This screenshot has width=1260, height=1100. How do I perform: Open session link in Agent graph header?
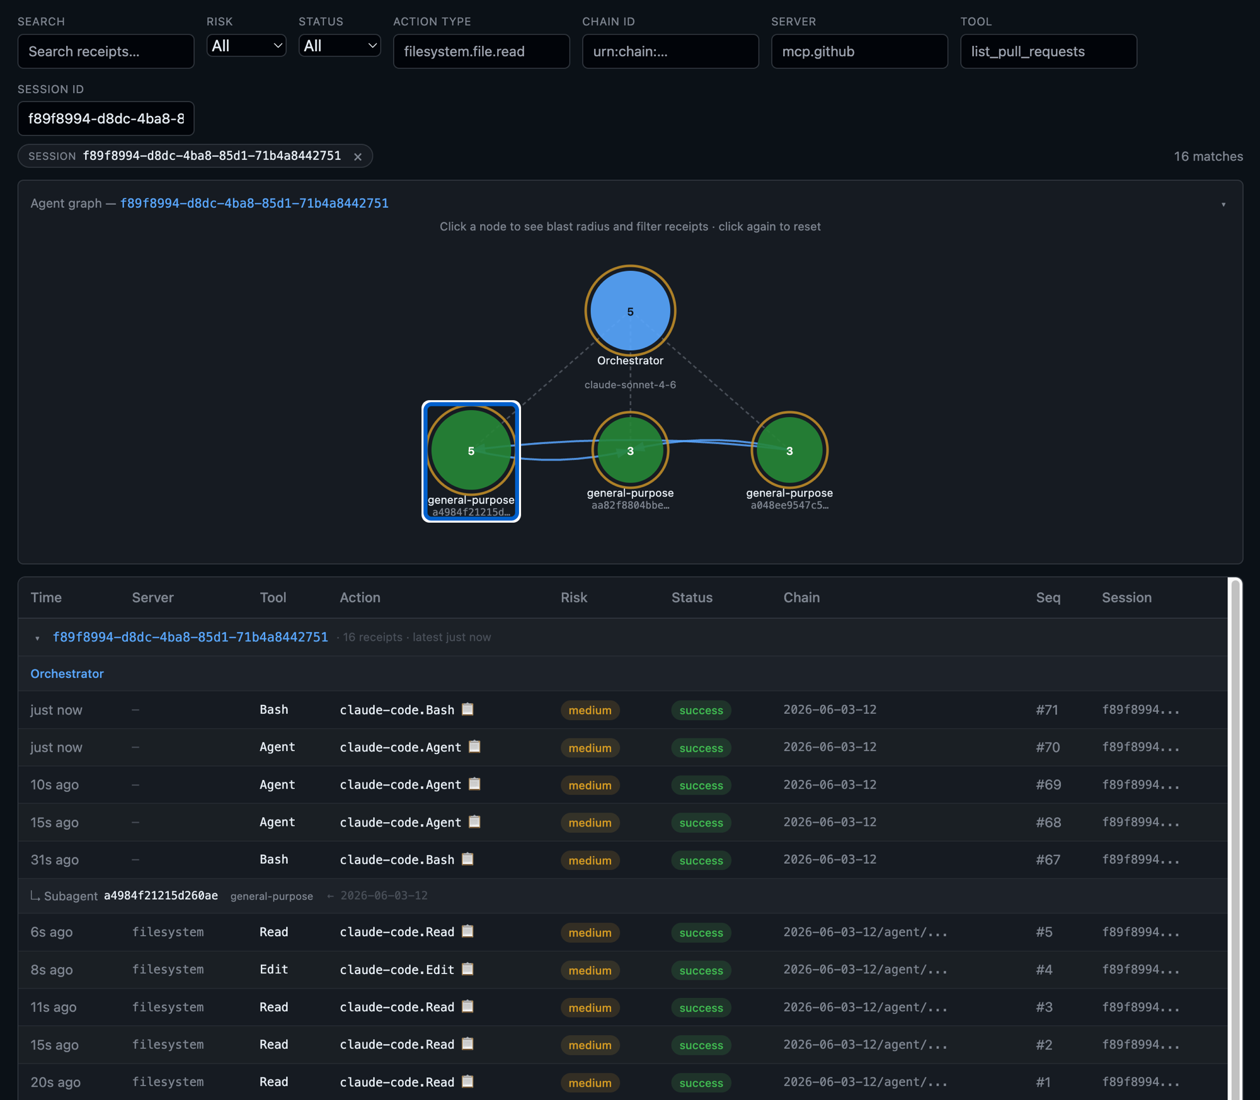click(x=254, y=203)
